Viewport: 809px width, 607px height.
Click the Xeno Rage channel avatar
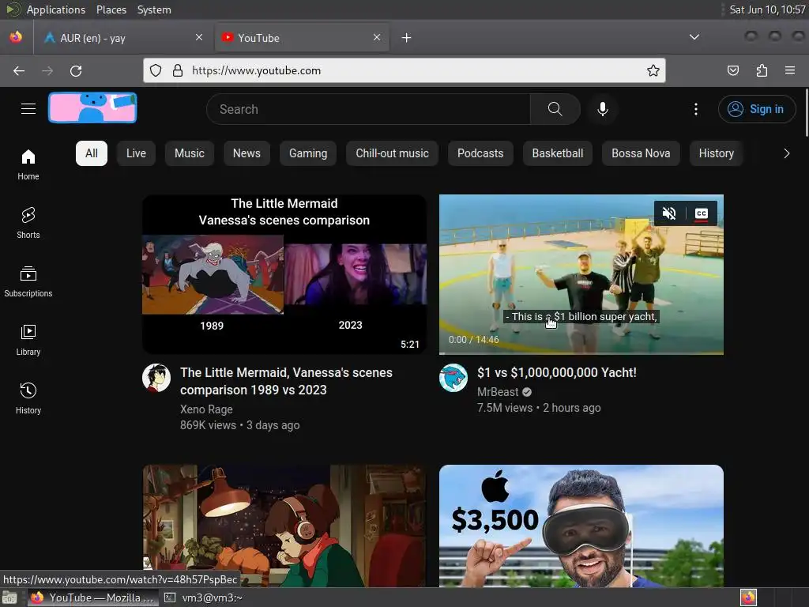[156, 378]
